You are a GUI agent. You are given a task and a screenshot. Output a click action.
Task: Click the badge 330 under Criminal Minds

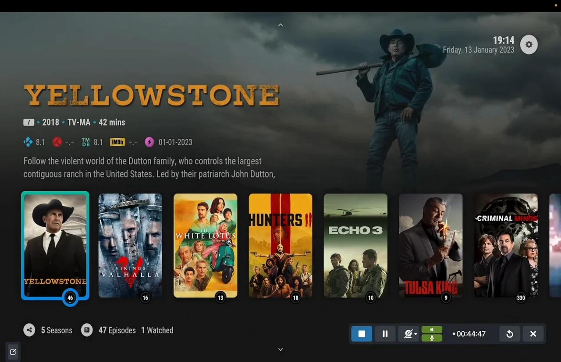tap(521, 298)
